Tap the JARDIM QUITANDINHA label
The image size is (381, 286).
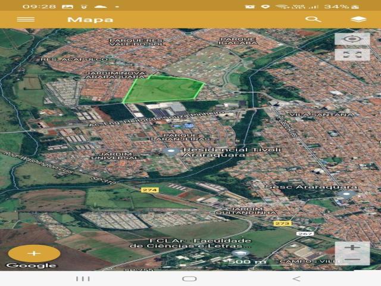246,210
